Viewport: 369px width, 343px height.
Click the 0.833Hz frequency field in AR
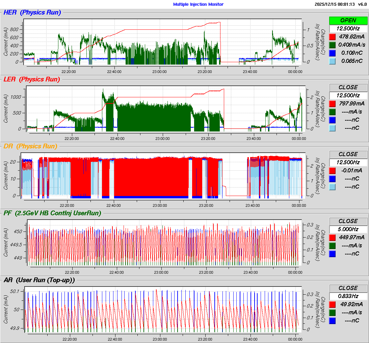pyautogui.click(x=348, y=296)
